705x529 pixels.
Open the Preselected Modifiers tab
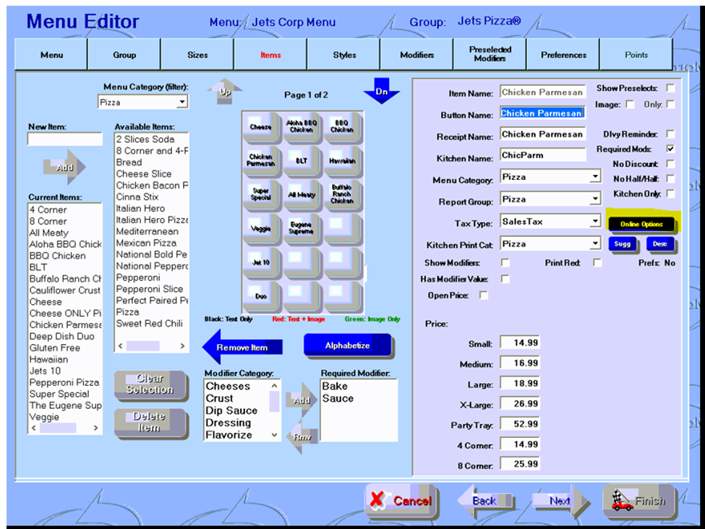[490, 54]
